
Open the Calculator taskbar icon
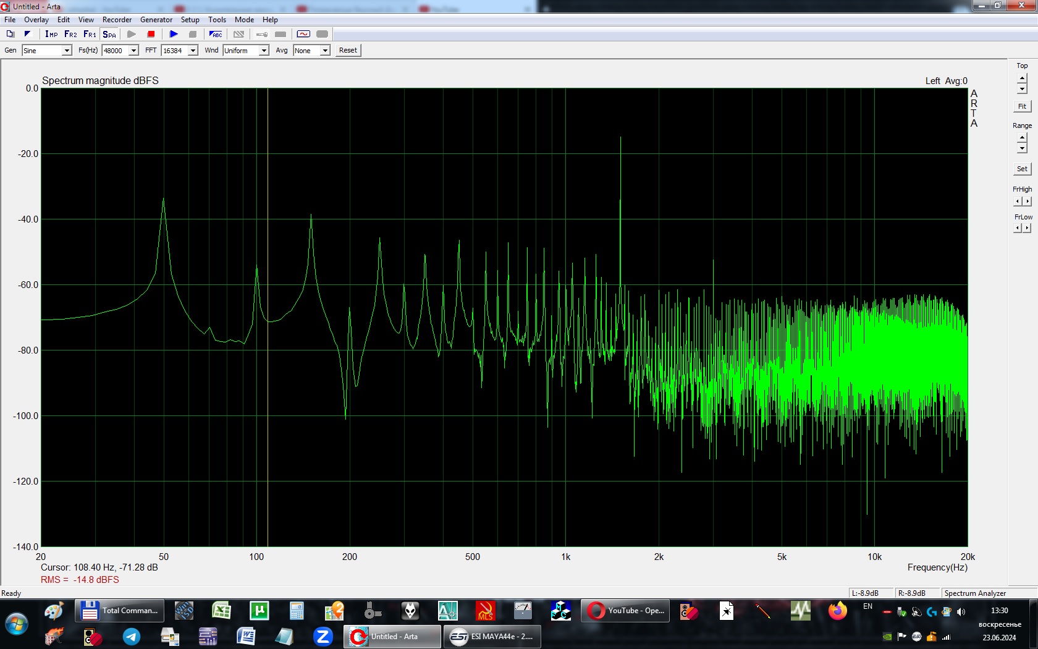(297, 611)
